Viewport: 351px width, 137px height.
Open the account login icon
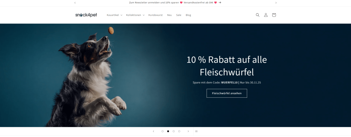point(266,15)
